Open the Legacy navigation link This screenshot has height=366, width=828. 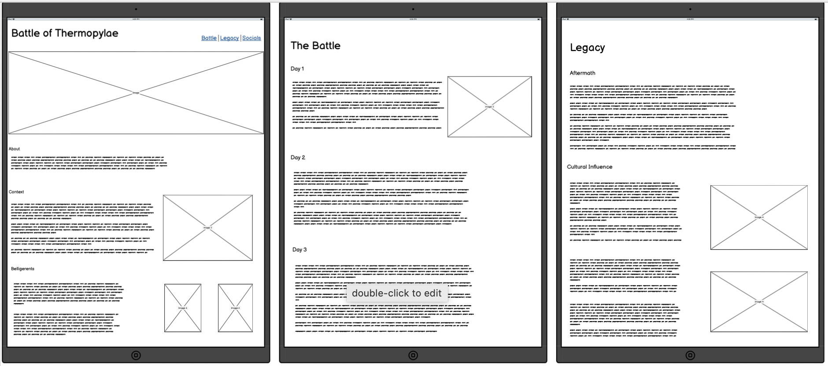[x=229, y=38]
